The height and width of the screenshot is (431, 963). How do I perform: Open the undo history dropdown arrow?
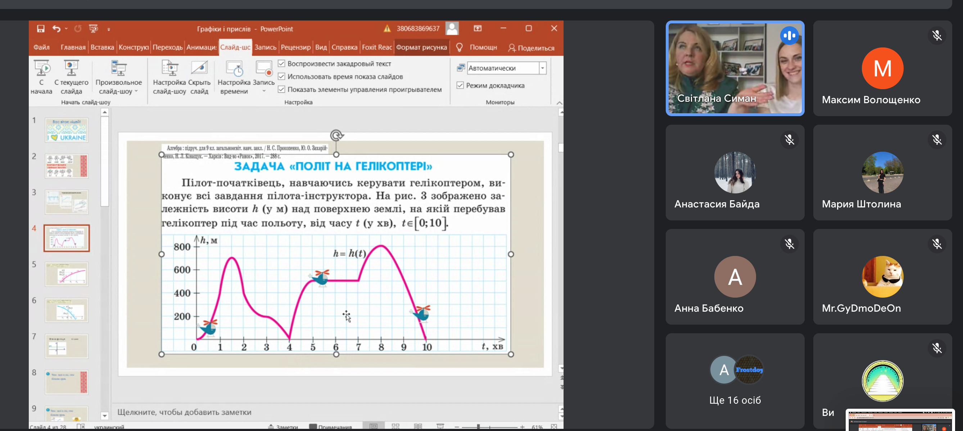(66, 29)
